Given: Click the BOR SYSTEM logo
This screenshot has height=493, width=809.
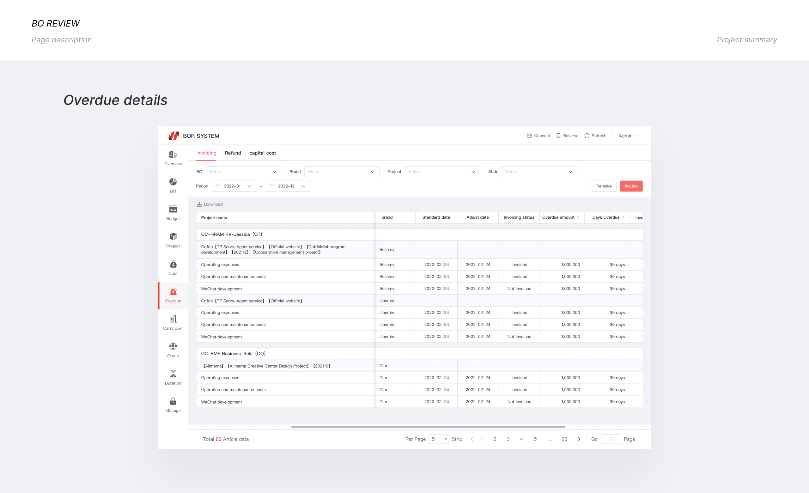Looking at the screenshot, I should 174,136.
